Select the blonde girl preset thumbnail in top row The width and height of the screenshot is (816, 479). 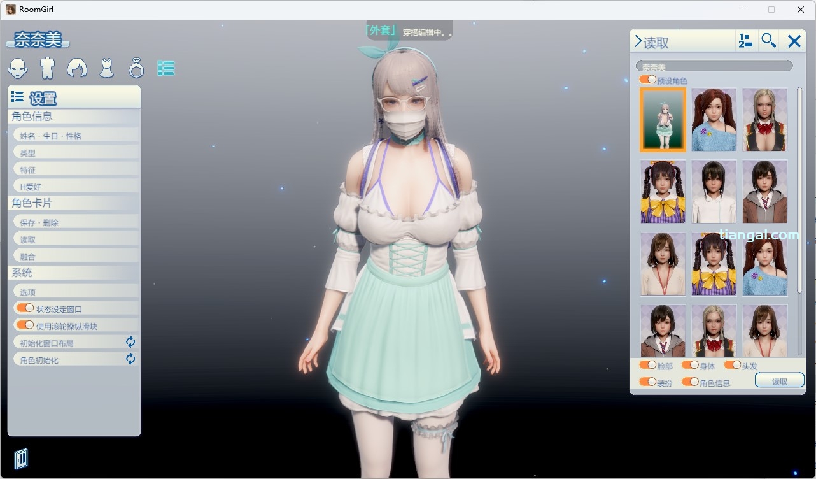pyautogui.click(x=764, y=120)
